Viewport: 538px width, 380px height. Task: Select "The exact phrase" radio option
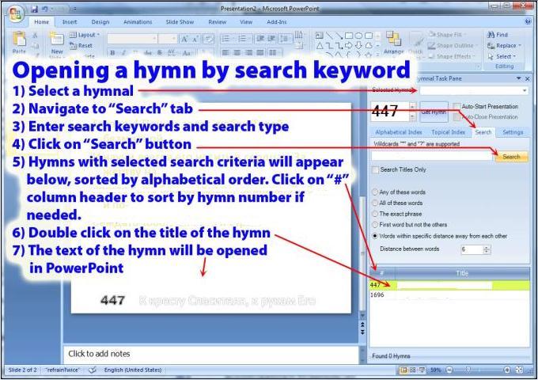tap(374, 214)
